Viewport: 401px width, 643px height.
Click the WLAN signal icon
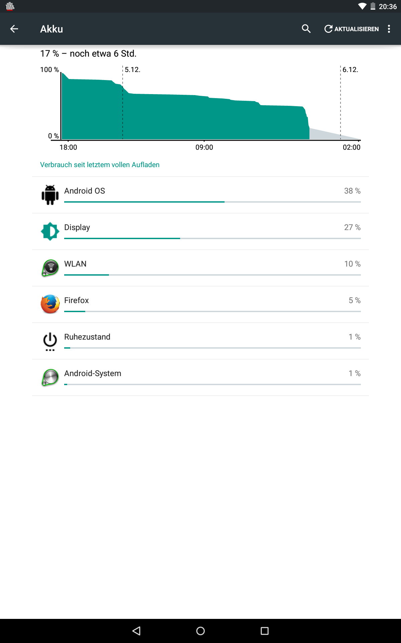coord(49,268)
